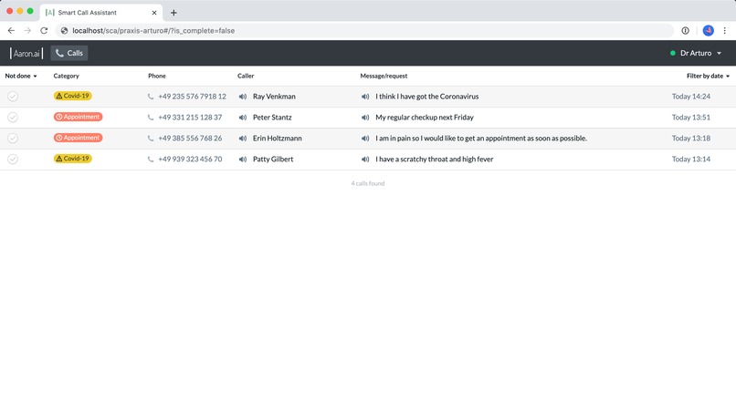736x413 pixels.
Task: Click the Aaron.ai logo
Action: click(26, 54)
